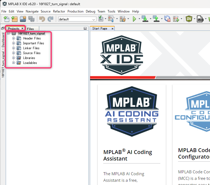Open the Refactor menu

point(59,11)
